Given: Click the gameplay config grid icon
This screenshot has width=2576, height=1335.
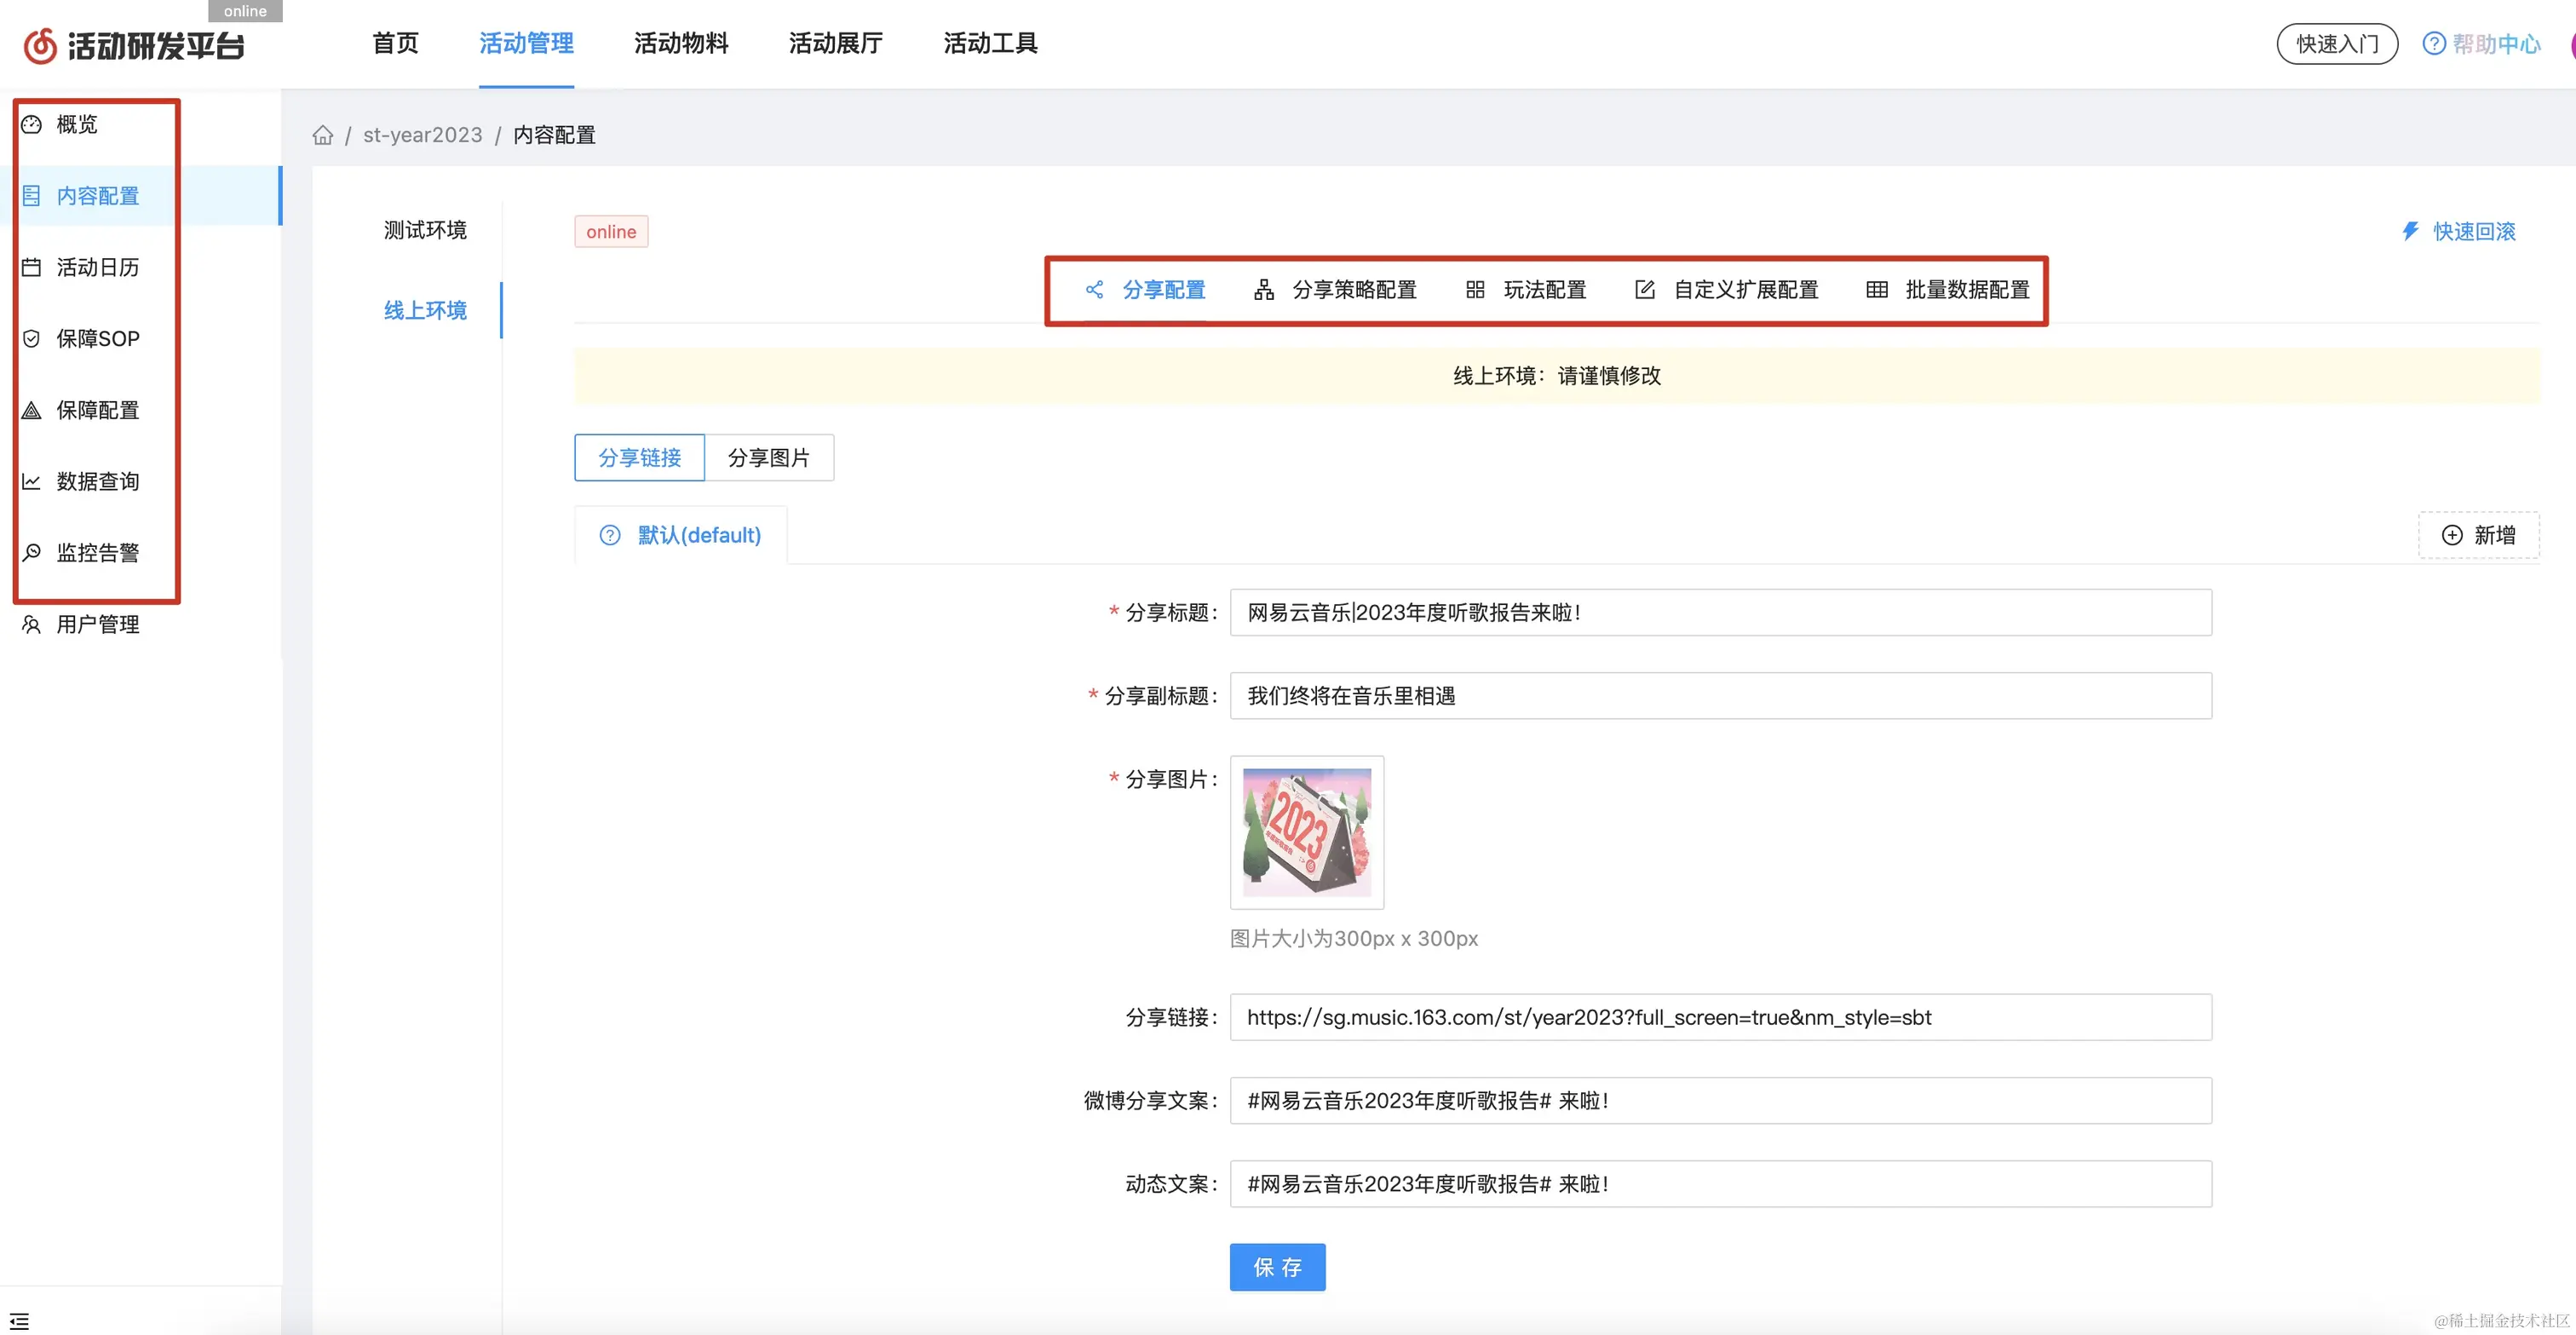Looking at the screenshot, I should point(1475,289).
